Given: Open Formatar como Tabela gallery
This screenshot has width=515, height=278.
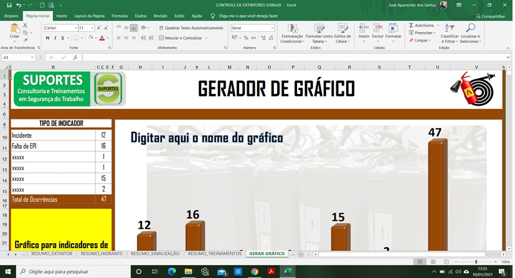Looking at the screenshot, I should (x=319, y=34).
